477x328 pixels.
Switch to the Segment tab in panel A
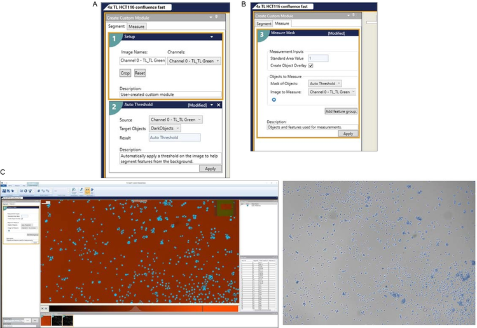(116, 27)
